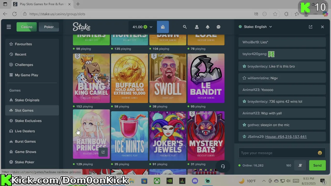Click the 41.00 balance amount

click(138, 27)
